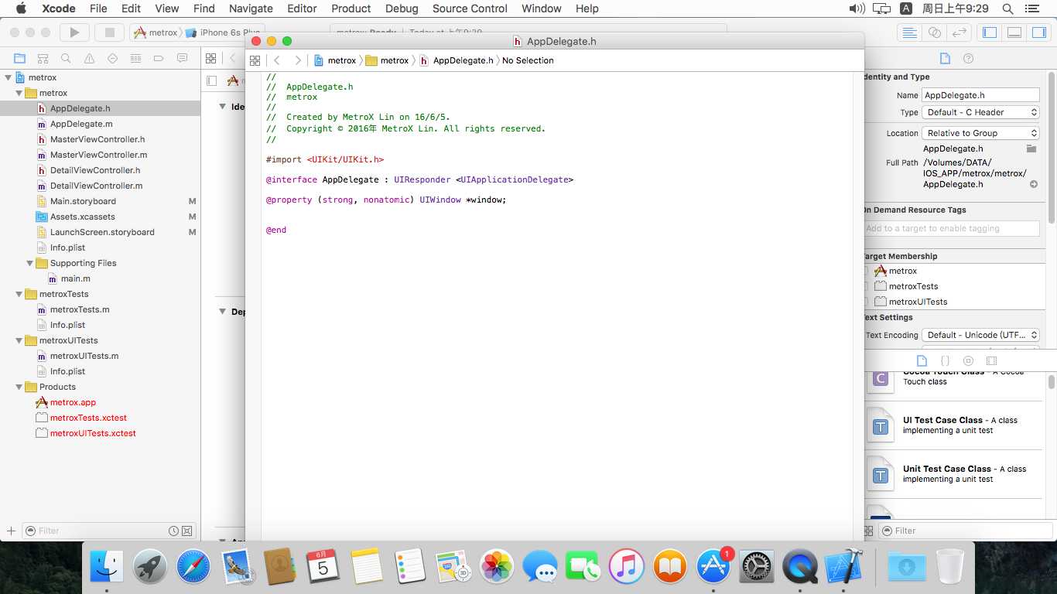Select MasterViewController.m in navigator
This screenshot has height=594, width=1057.
pyautogui.click(x=100, y=155)
